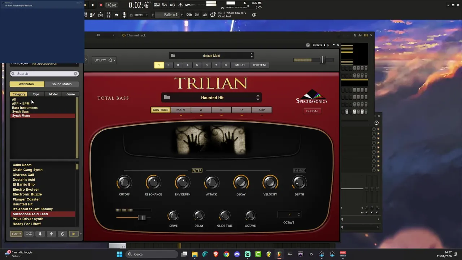Toggle loop recording icon
Image resolution: width=462 pixels, height=260 pixels.
click(173, 5)
